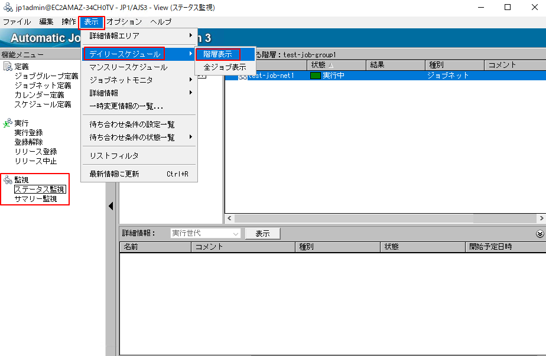Collapse the function menu pane arrow
This screenshot has height=356, width=546.
(110, 206)
